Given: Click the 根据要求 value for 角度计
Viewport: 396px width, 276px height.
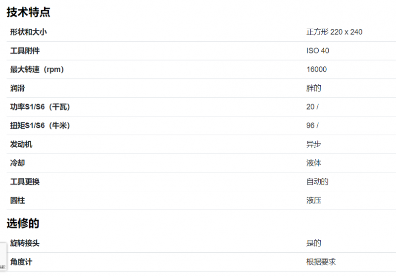Looking at the screenshot, I should click(321, 262).
